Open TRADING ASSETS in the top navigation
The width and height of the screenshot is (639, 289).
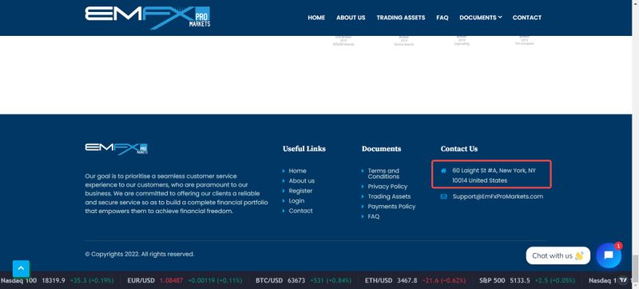[x=401, y=18]
